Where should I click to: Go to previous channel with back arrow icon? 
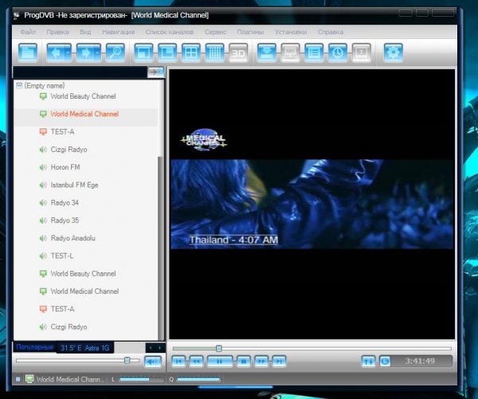56,53
